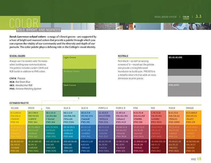Click the TEAL column heading
Screen dimensions: 211x163
click(x=48, y=108)
